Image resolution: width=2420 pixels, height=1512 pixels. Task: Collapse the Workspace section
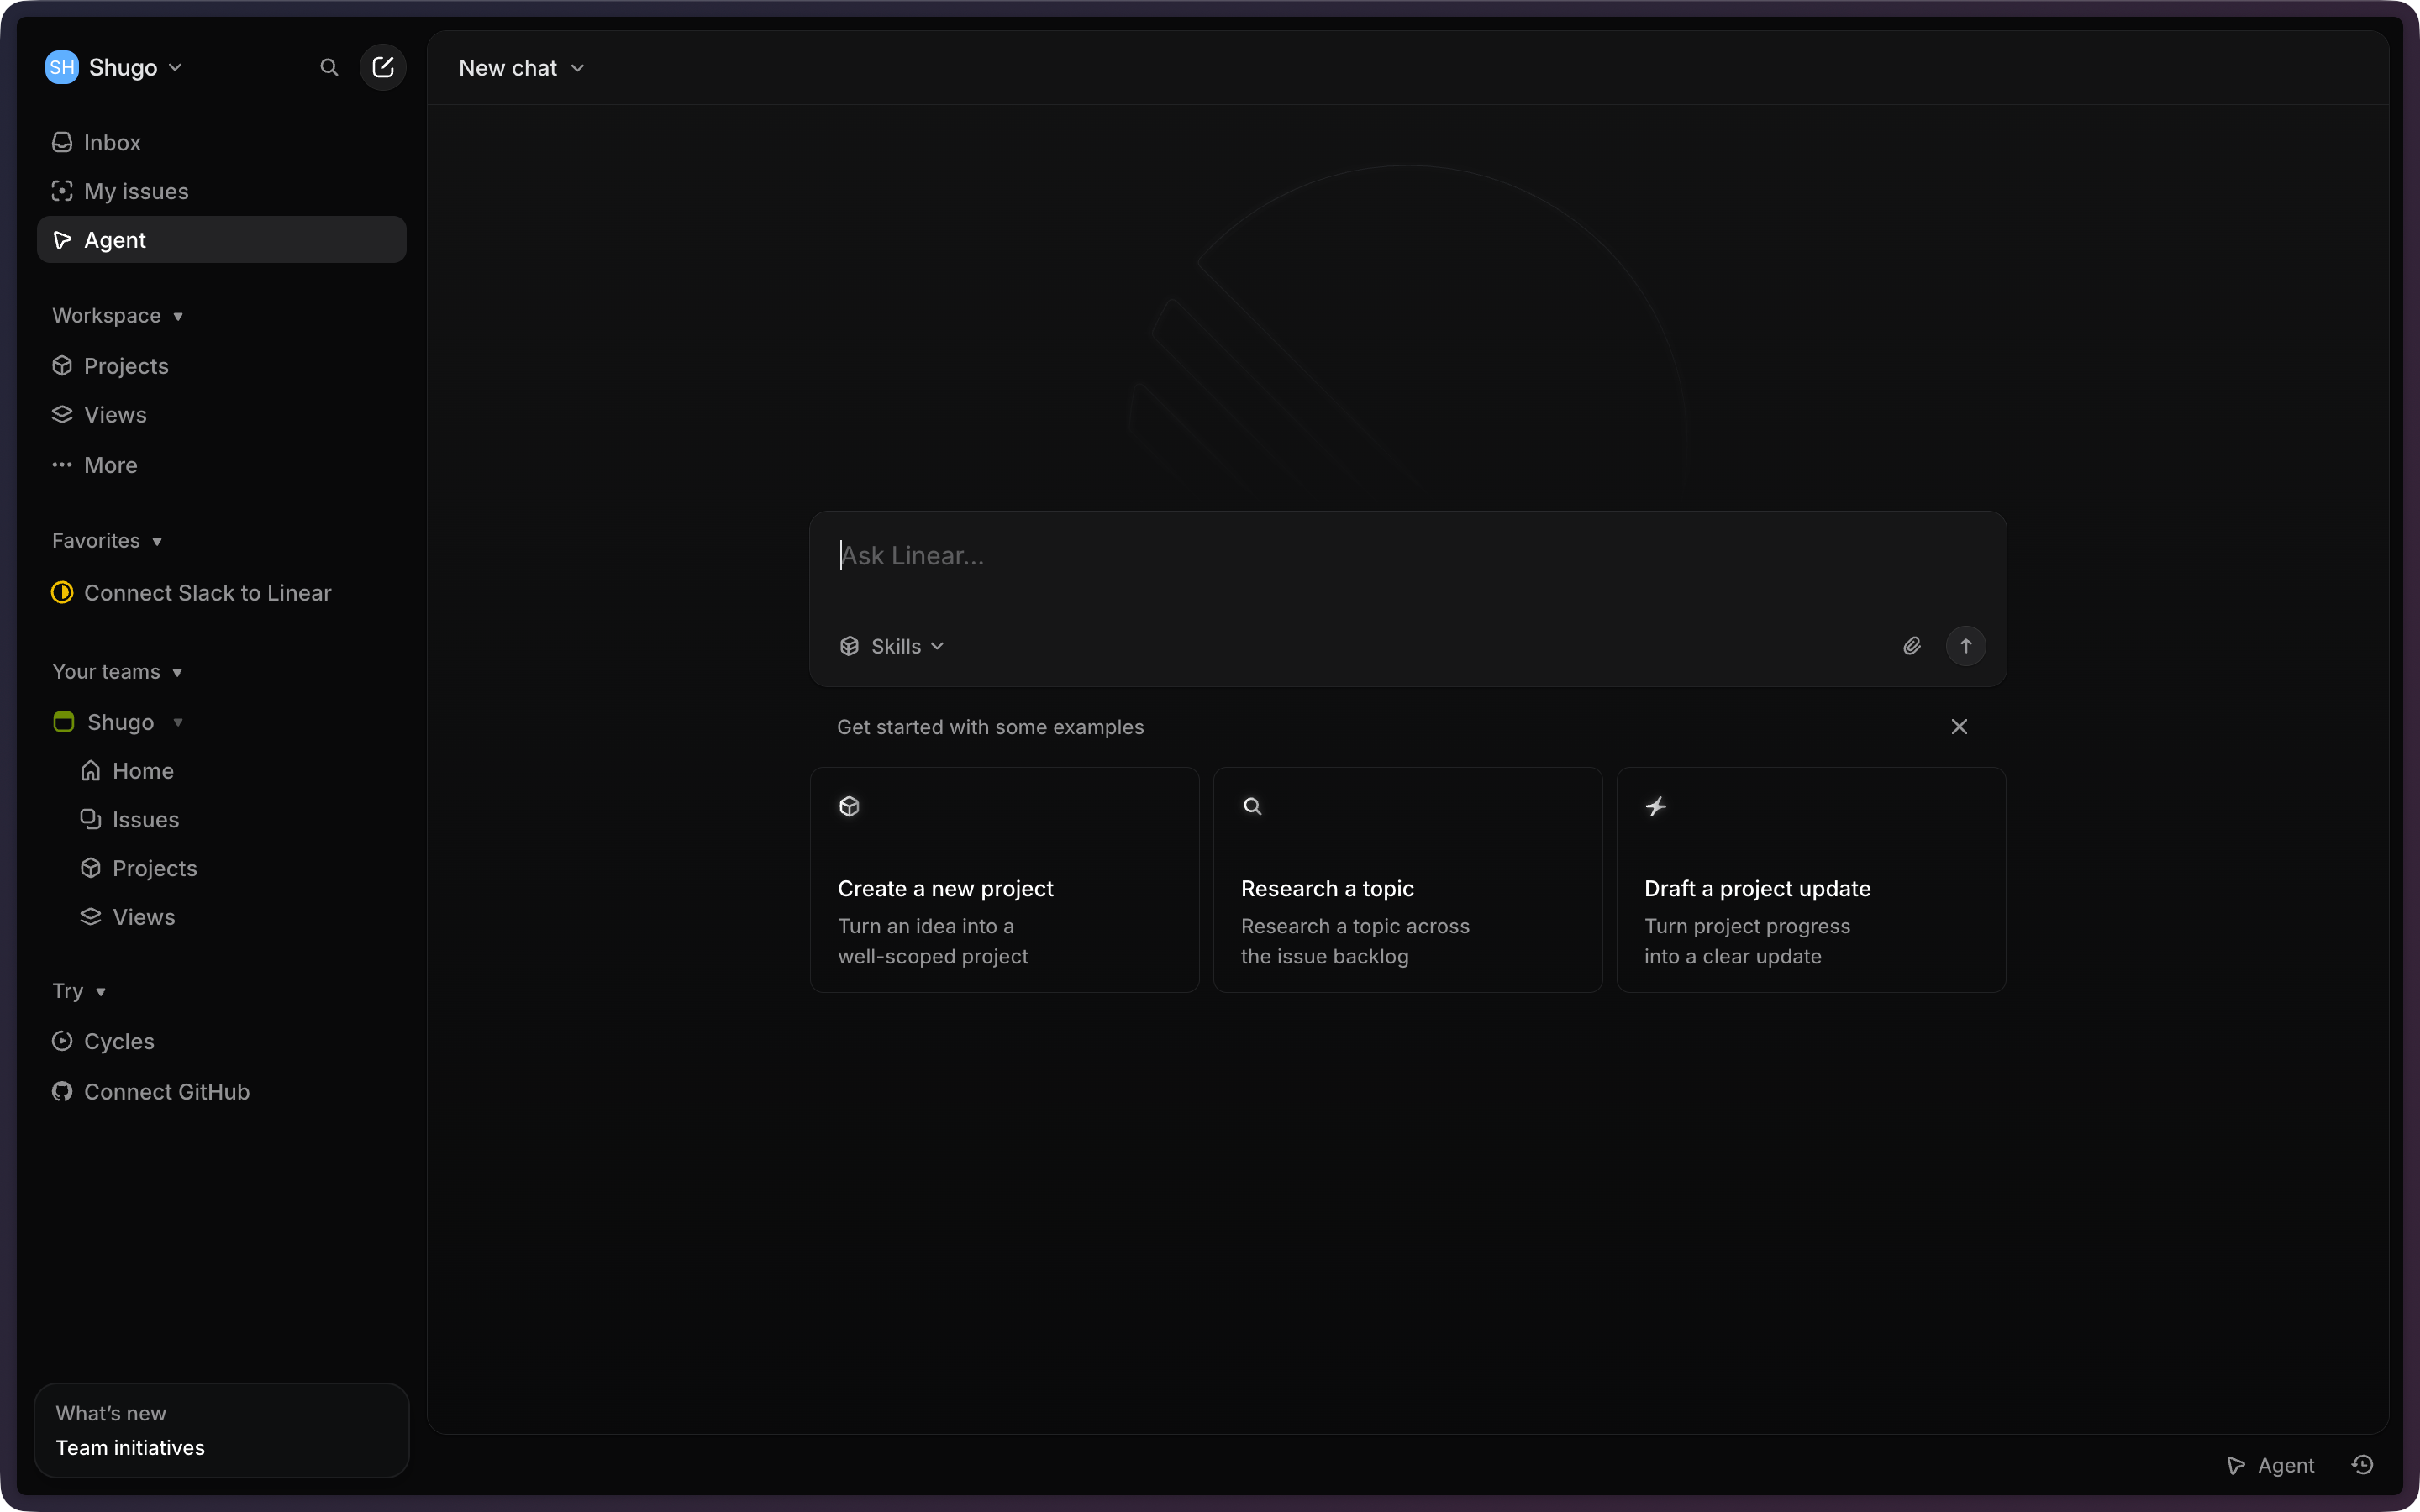tap(118, 316)
